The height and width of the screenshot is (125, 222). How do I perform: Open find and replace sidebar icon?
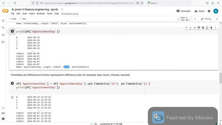pos(3,28)
